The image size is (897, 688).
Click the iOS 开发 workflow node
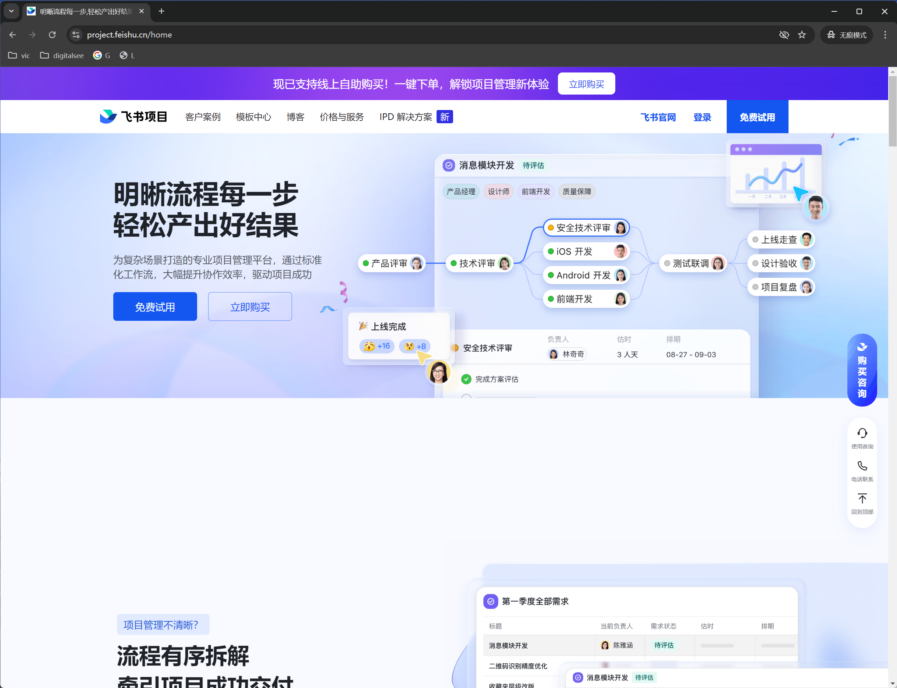point(586,251)
